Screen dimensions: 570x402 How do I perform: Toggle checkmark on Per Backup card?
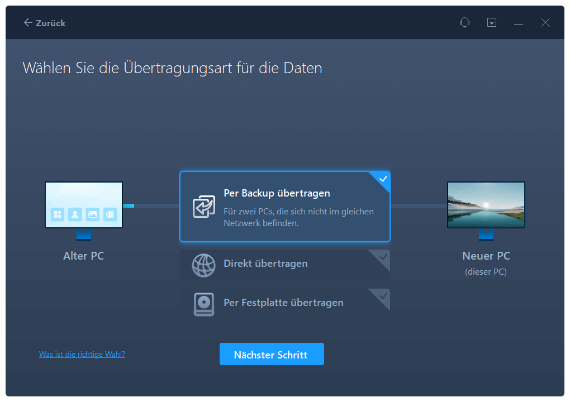tap(383, 179)
